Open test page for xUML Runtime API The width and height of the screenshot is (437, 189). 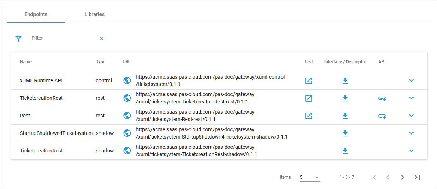(309, 80)
